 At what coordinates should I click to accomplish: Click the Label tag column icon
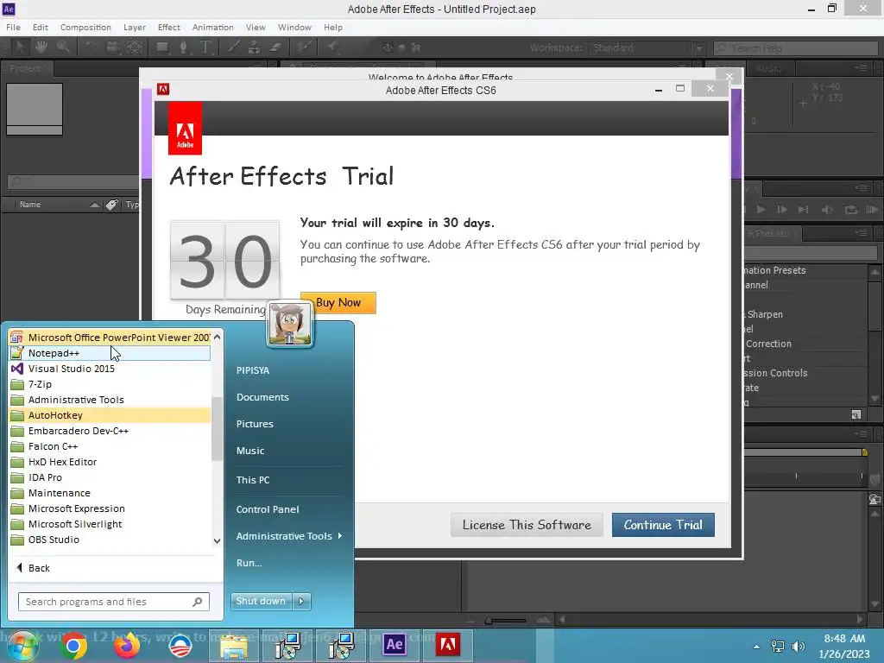tap(111, 205)
